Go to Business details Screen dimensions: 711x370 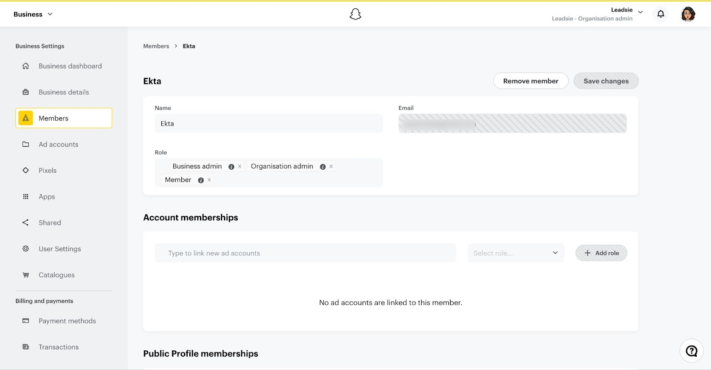coord(64,92)
